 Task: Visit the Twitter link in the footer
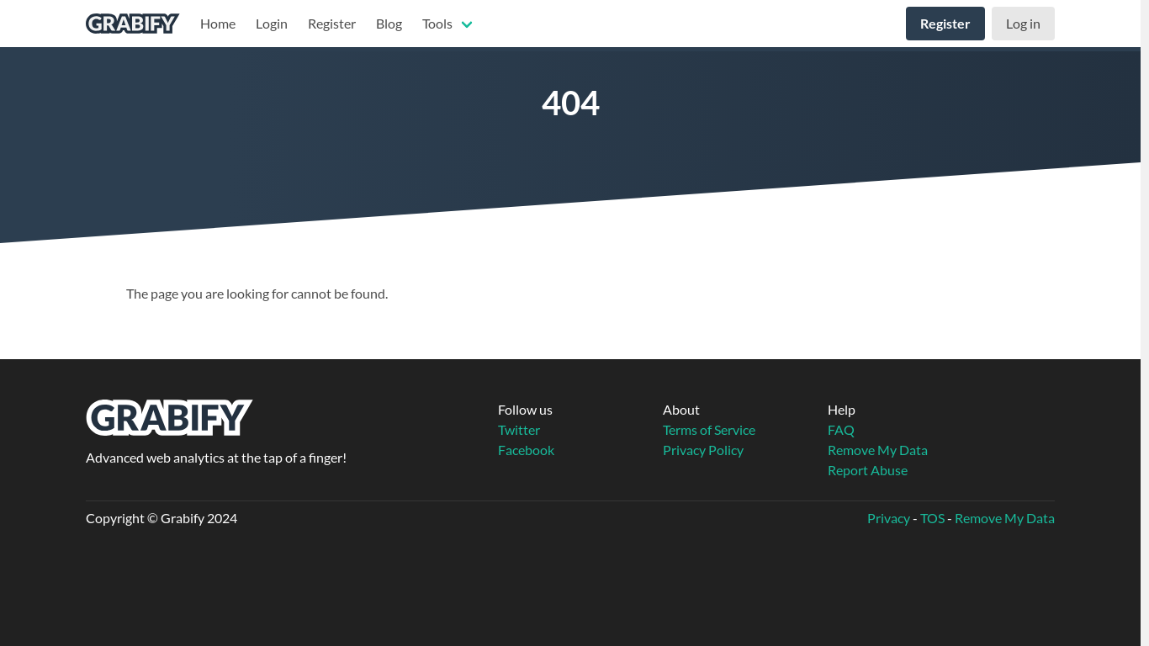tap(519, 430)
